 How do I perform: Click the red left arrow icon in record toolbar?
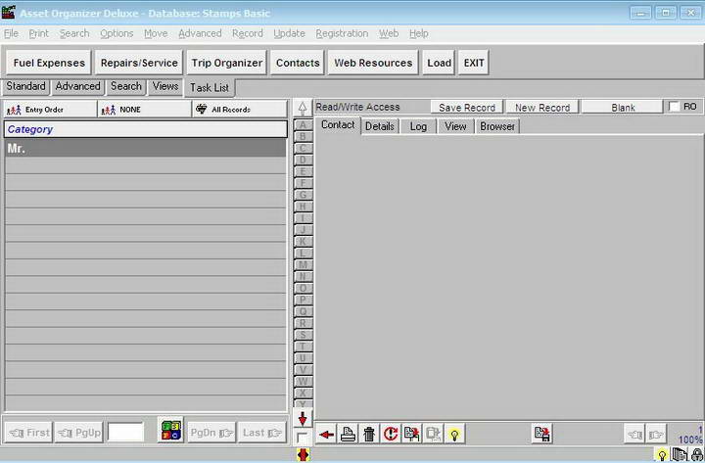[326, 434]
